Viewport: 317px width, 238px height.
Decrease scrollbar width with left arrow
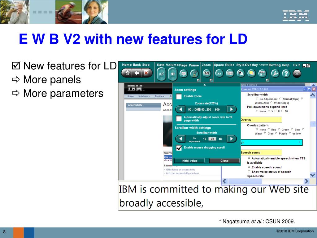pos(180,139)
